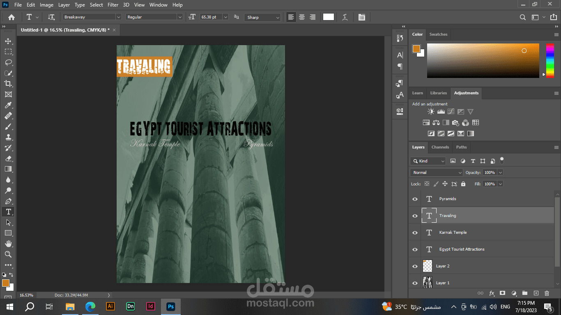Open Create Warped Text icon
Screen dimensions: 561x315
pos(345,17)
